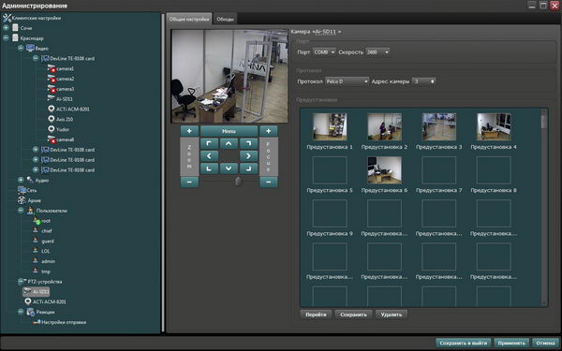Viewport: 562px width, 351px height.
Task: Select ACTi ACM-8201 under PTZ-устройства
Action: [x=49, y=302]
